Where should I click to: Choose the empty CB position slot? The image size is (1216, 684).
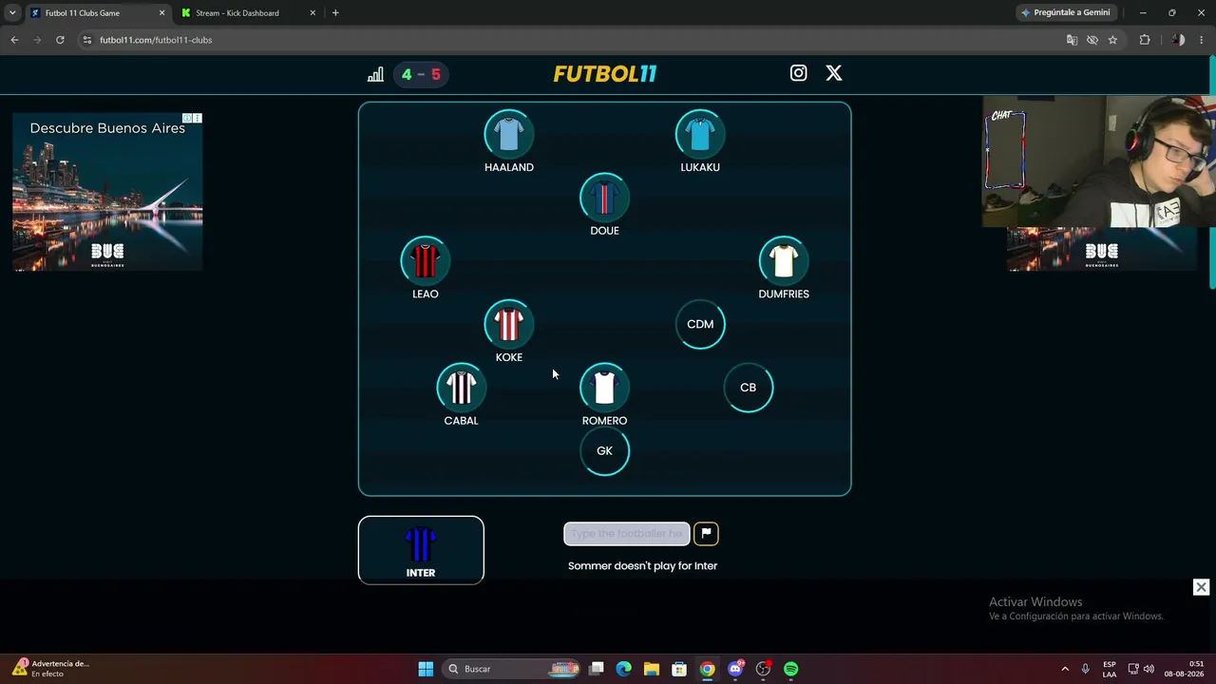pyautogui.click(x=749, y=388)
